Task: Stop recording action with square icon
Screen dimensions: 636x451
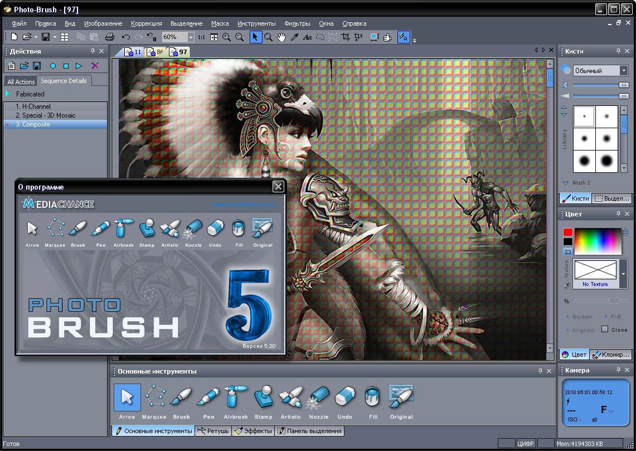Action: pyautogui.click(x=66, y=66)
